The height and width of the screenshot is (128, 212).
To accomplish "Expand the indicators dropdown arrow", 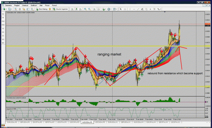I will (105, 9).
